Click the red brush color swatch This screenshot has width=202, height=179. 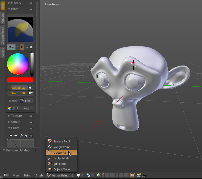click(x=20, y=80)
